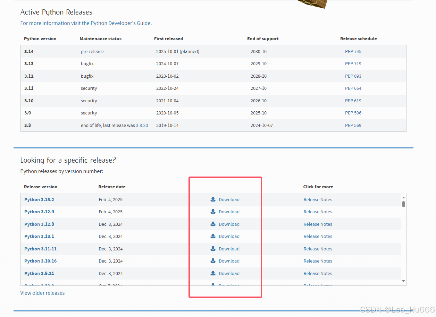Open the Python 3.13.2 release page

pos(39,199)
